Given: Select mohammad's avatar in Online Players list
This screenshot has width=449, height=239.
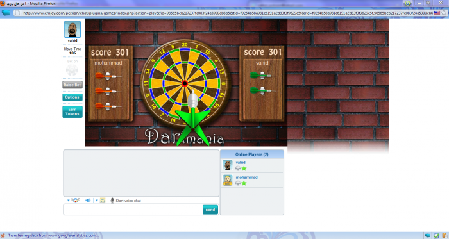Looking at the screenshot, I should coord(228,180).
